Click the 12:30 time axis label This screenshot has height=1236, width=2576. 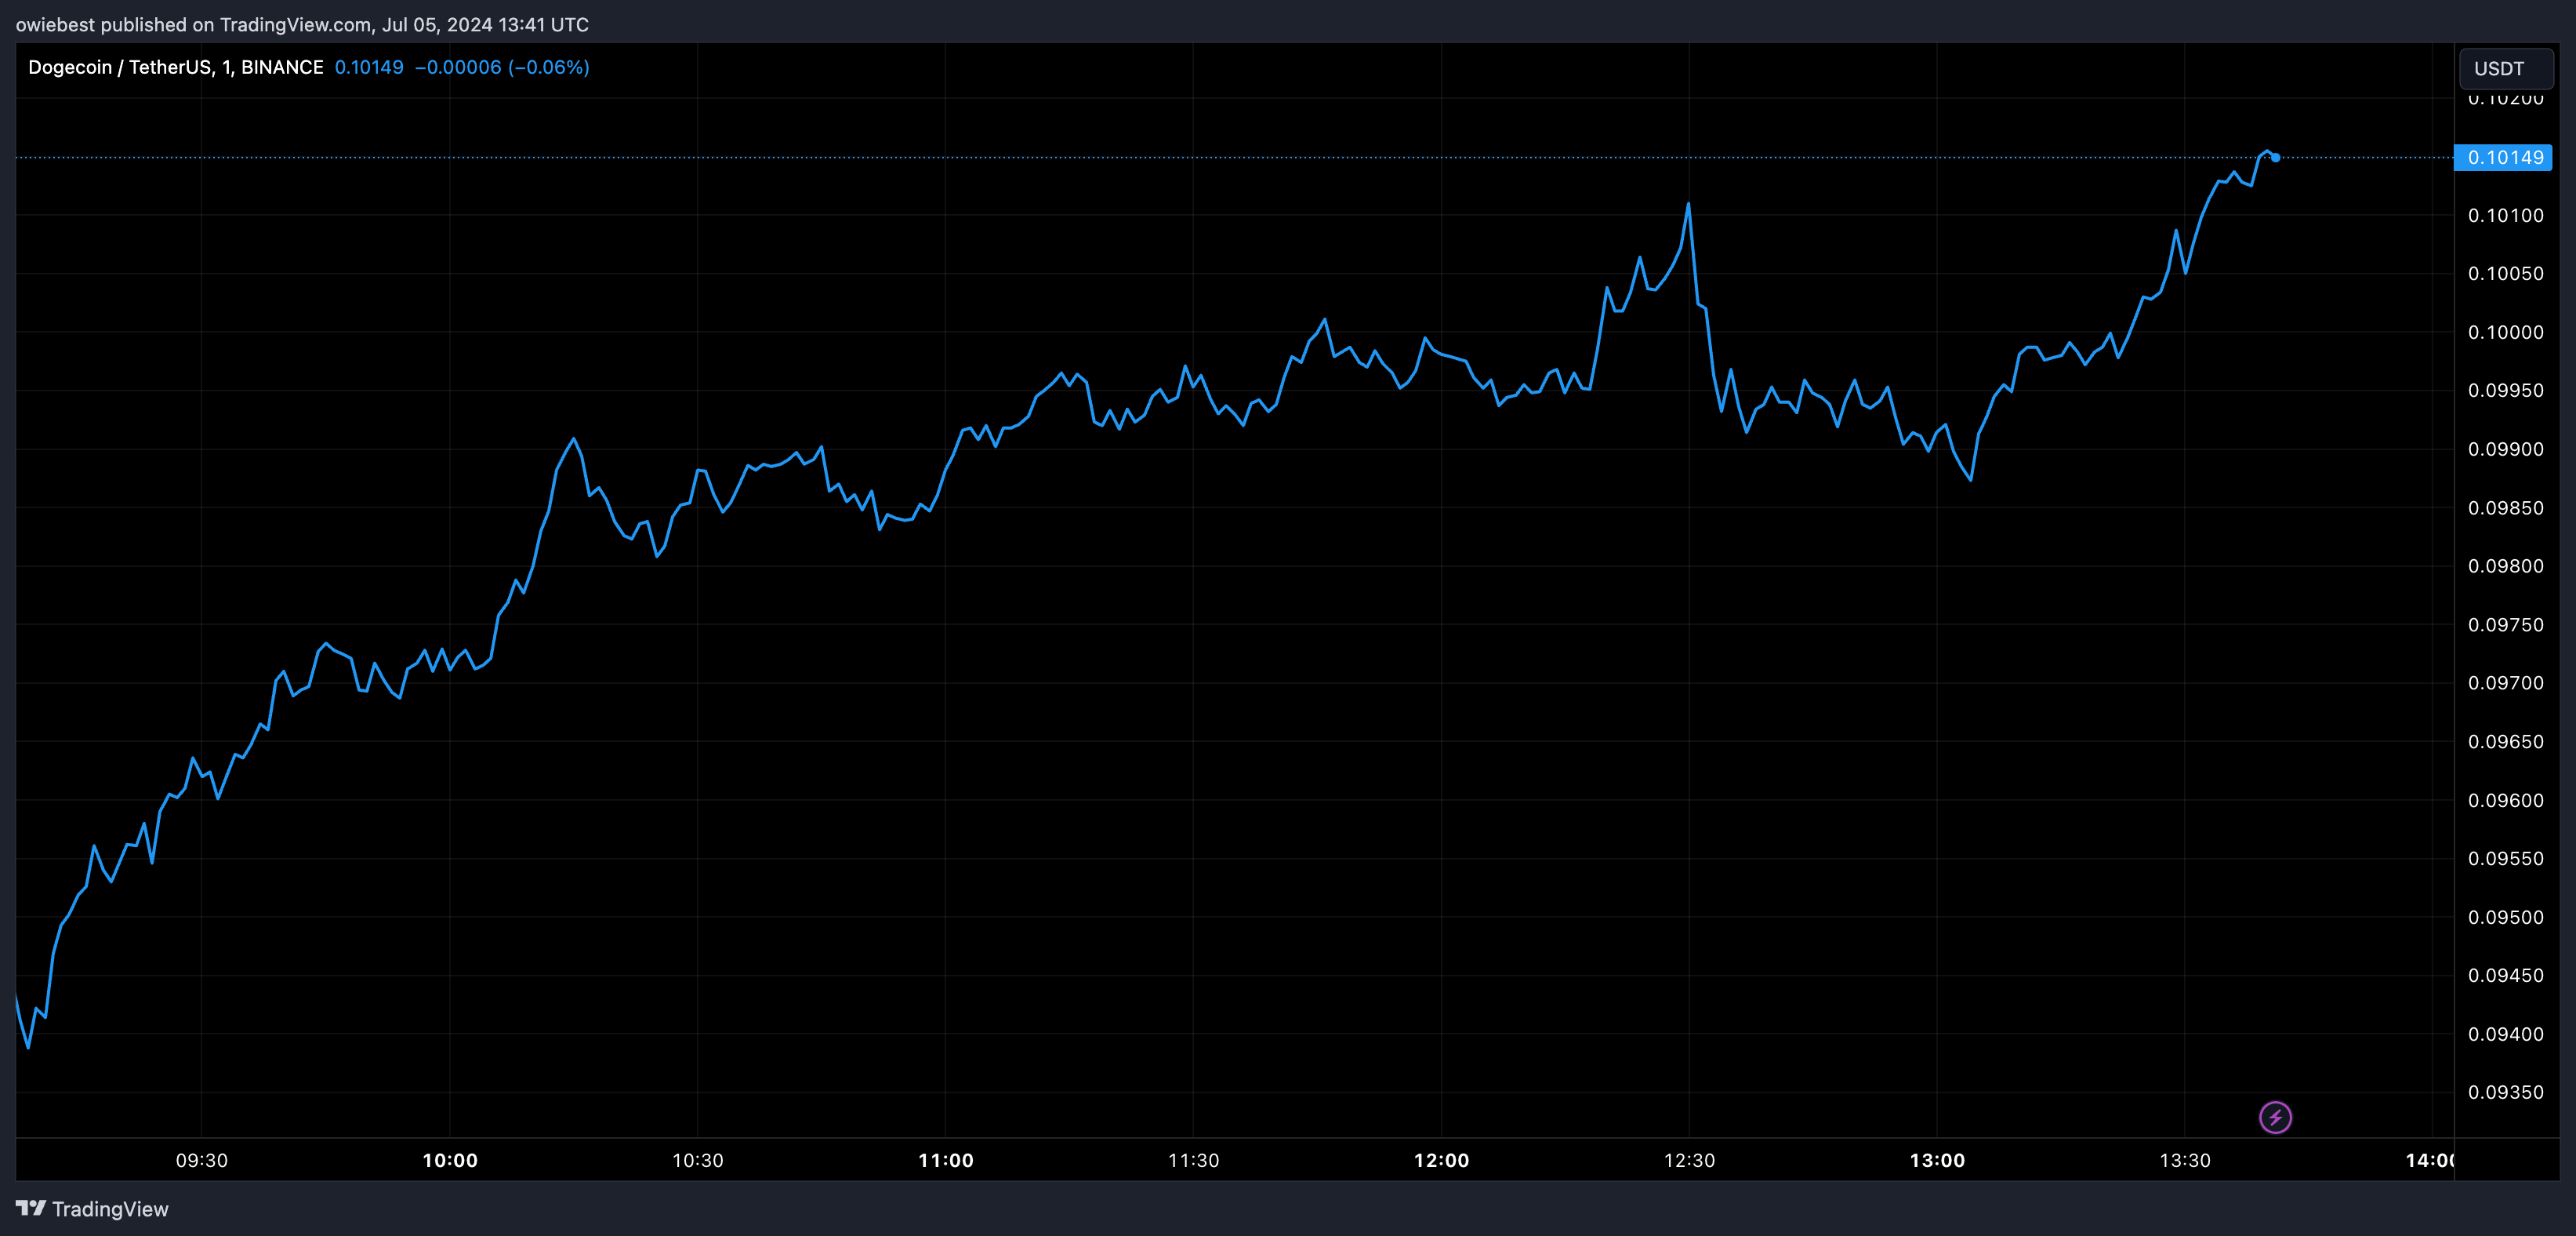point(1689,1161)
